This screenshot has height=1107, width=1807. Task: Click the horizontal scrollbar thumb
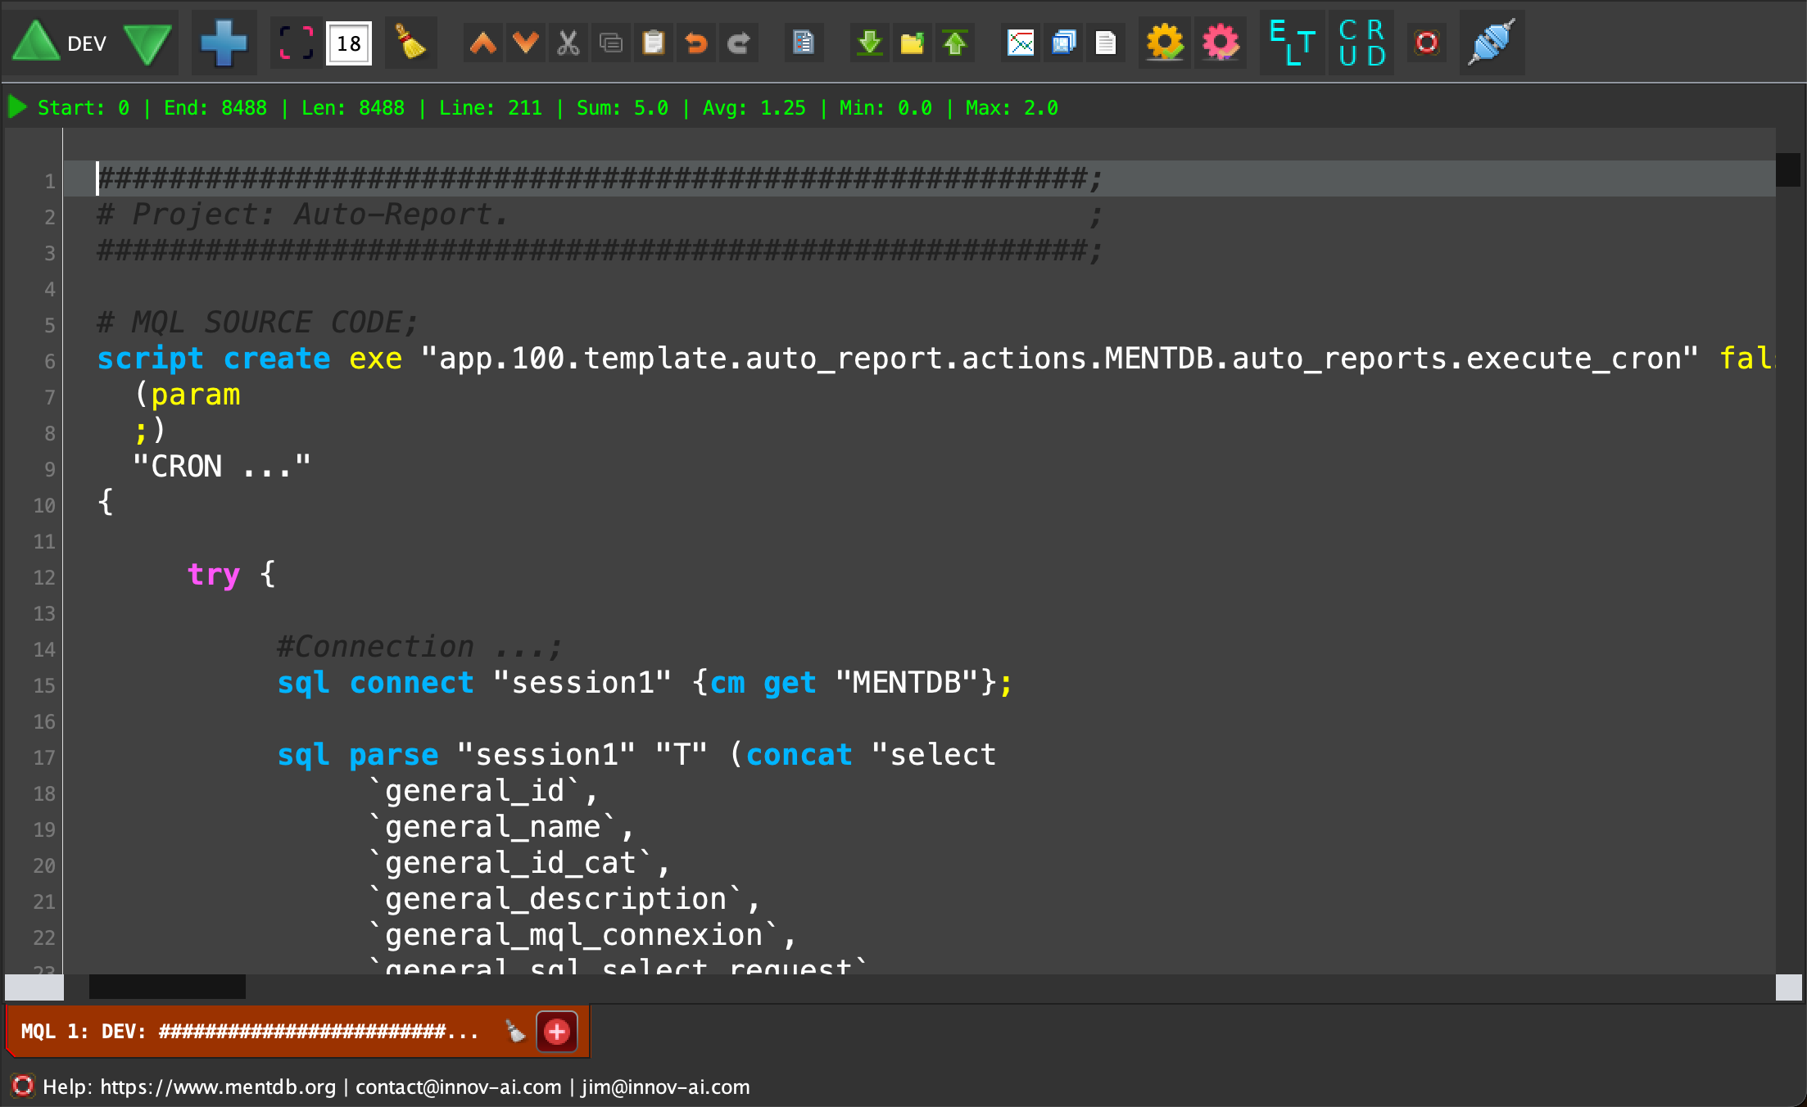(167, 987)
